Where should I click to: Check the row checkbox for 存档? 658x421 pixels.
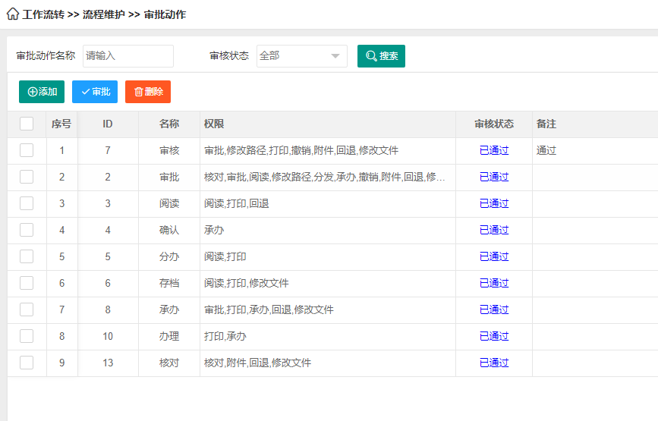[x=27, y=283]
